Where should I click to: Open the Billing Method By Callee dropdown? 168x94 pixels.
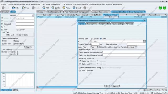(x=136, y=47)
